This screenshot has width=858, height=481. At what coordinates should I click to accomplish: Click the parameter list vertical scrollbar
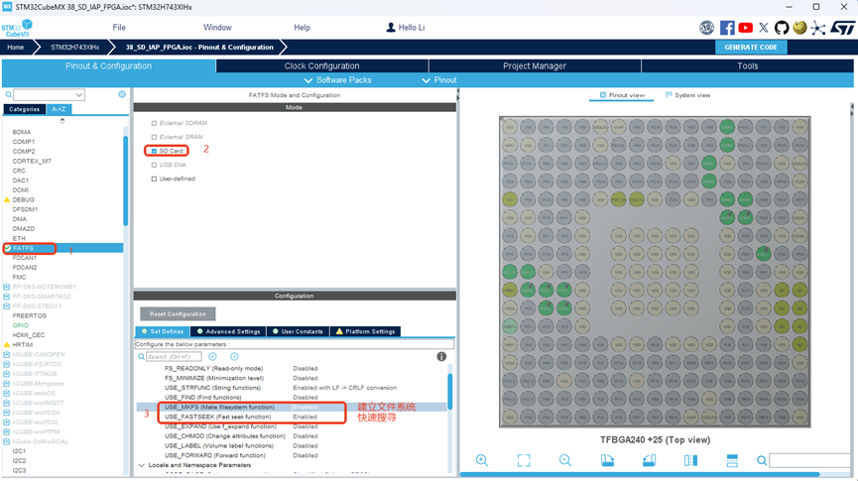tap(449, 392)
